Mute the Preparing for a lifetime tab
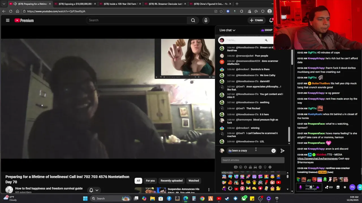 15,4
